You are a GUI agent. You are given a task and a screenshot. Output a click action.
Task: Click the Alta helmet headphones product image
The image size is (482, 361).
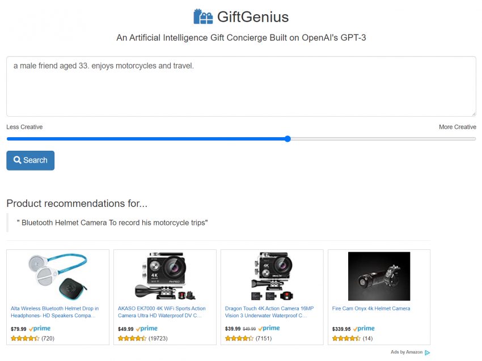[58, 276]
